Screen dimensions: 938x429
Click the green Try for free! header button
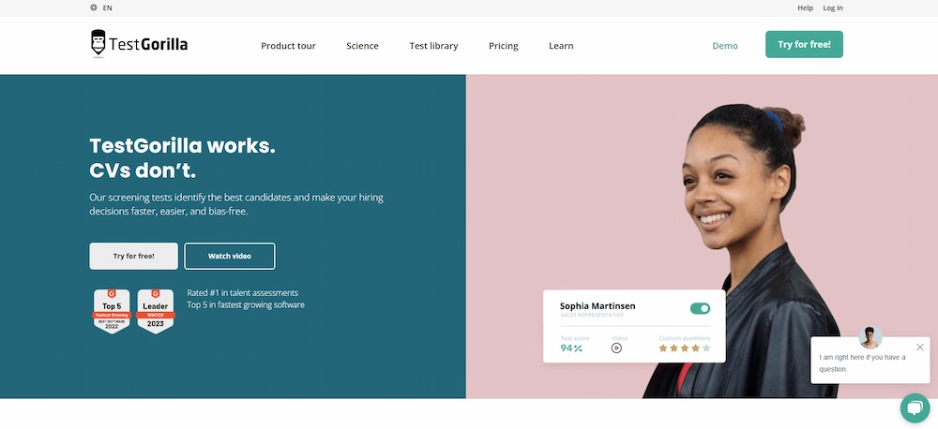tap(804, 44)
